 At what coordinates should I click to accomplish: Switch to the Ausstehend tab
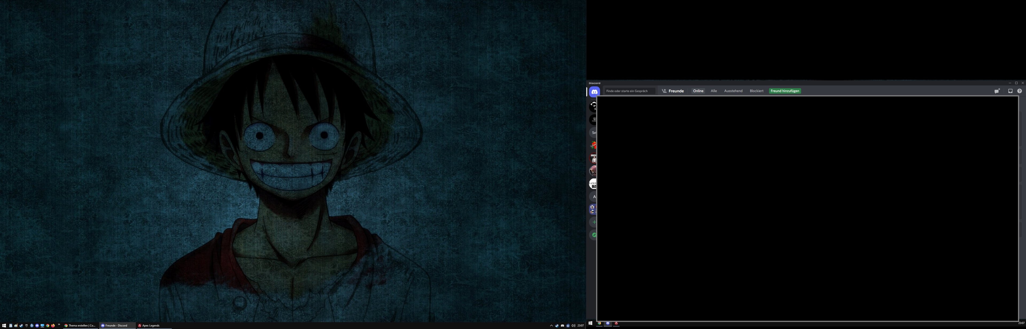click(x=733, y=91)
